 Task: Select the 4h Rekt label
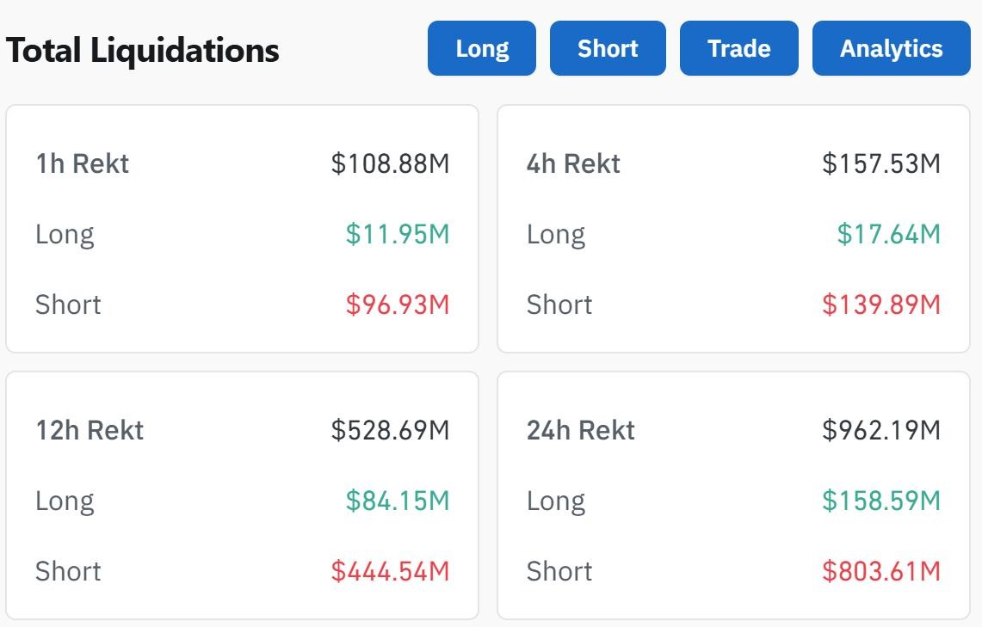pyautogui.click(x=573, y=163)
